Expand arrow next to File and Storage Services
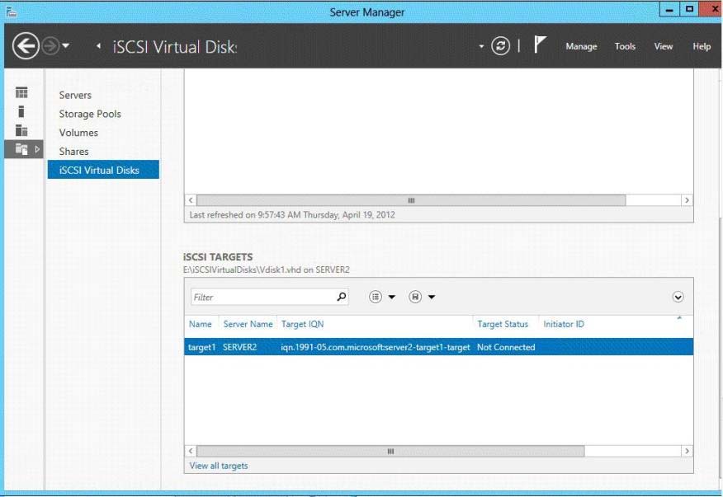 point(37,149)
